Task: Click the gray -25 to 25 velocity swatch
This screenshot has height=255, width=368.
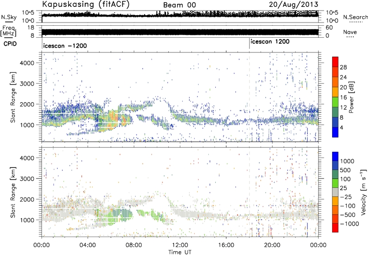Action: [x=335, y=192]
